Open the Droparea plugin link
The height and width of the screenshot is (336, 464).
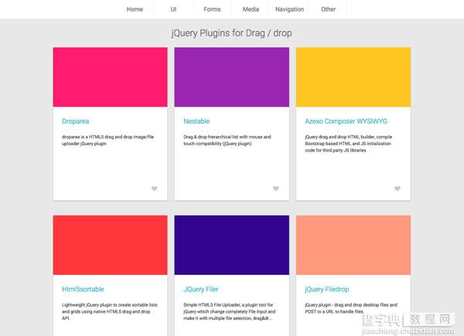click(x=76, y=121)
